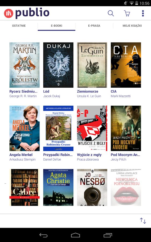Open the Agata Christie book cover
The width and height of the screenshot is (151, 242).
point(58,187)
